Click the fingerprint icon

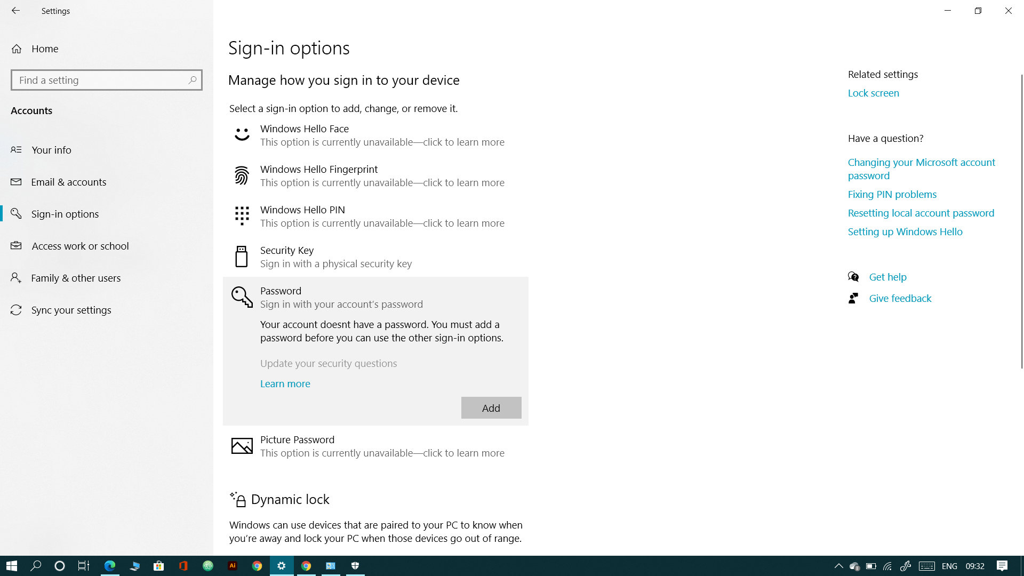242,175
